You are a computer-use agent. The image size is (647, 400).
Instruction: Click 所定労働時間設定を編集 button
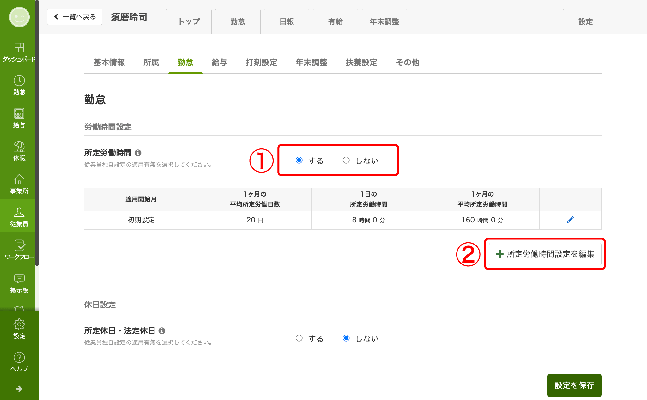point(545,254)
